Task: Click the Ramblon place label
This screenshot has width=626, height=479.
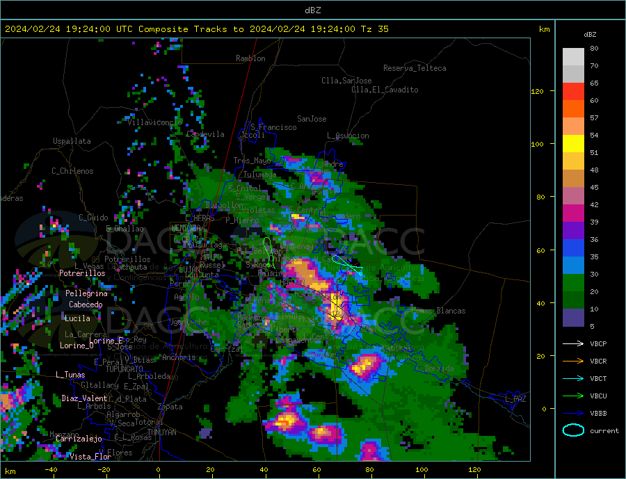Action: [250, 58]
